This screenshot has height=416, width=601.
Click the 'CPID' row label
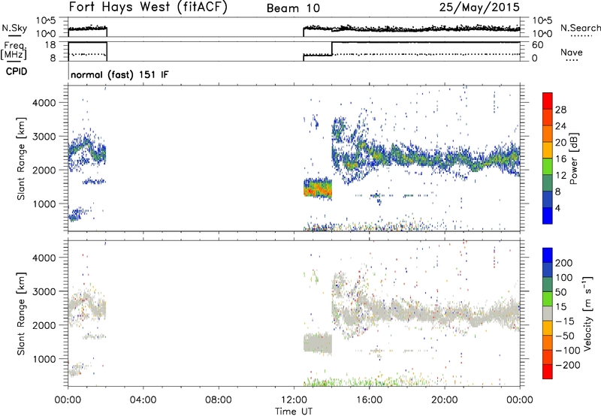[17, 71]
